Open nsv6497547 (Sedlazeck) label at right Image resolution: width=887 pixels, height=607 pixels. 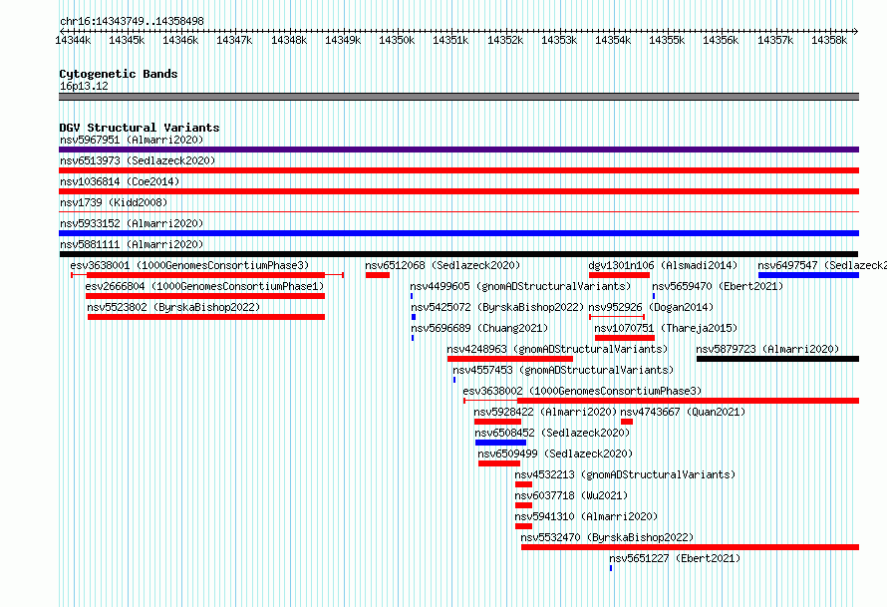click(x=822, y=265)
